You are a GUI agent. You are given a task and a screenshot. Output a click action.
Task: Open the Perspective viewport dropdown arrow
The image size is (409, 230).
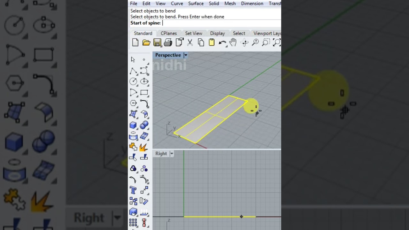(x=185, y=55)
